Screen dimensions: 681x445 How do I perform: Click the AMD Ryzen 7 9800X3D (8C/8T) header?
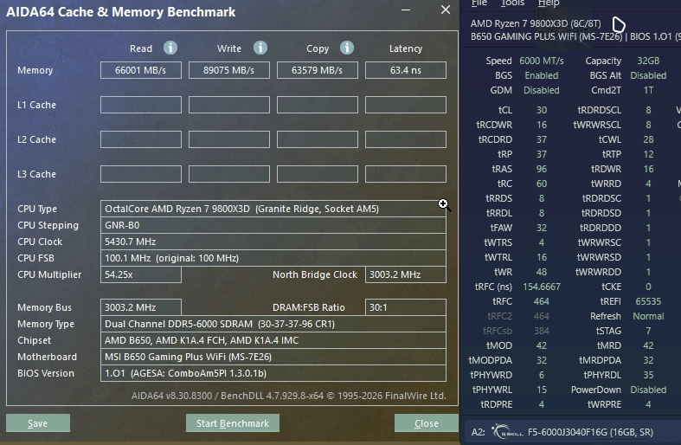[536, 23]
